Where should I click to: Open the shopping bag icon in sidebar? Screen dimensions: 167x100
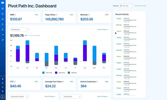(x=3, y=9)
